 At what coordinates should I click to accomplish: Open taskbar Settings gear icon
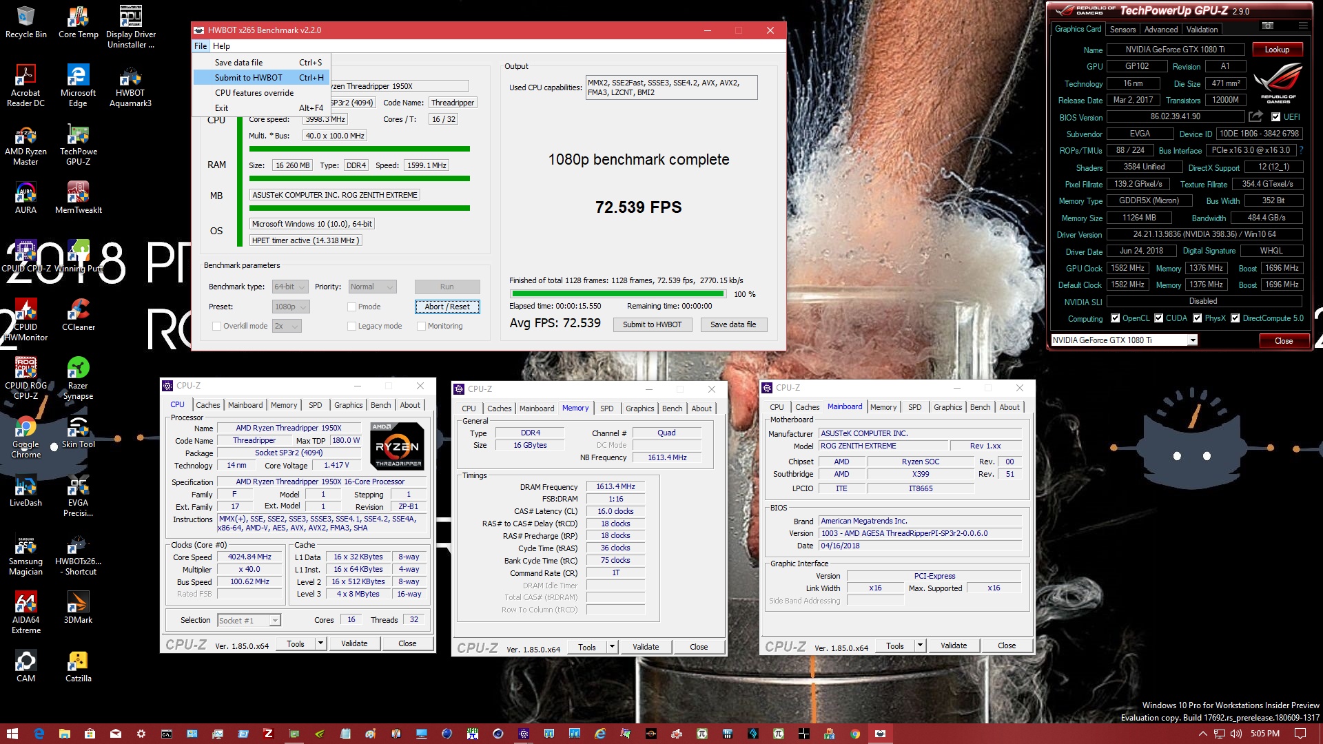pyautogui.click(x=141, y=734)
